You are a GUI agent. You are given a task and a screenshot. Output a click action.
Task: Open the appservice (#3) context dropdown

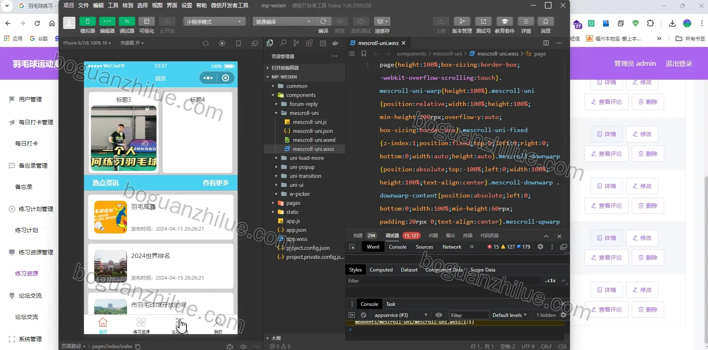401,315
